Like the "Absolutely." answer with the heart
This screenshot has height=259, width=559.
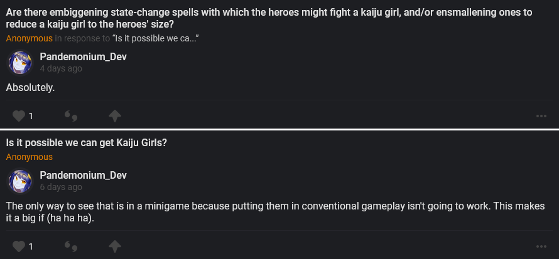(19, 116)
